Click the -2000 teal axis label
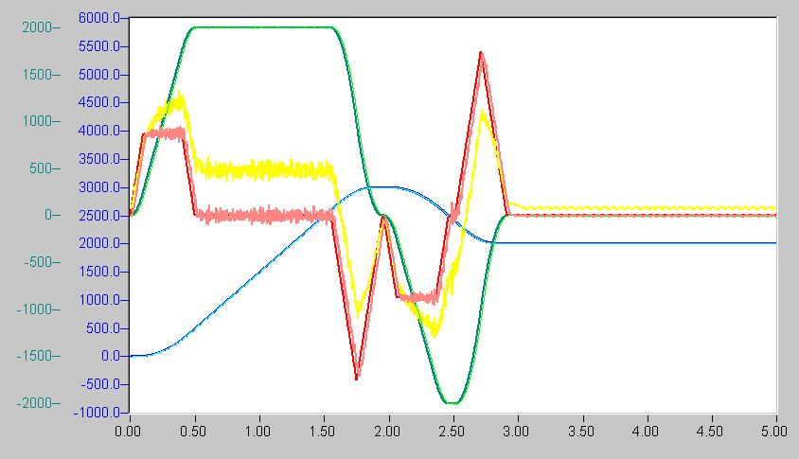Viewport: 799px width, 459px height. [x=35, y=403]
